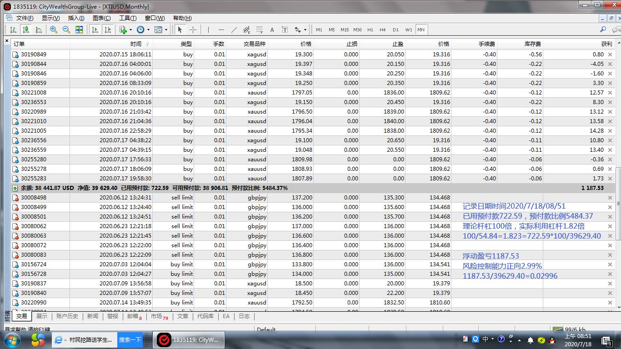Open the 市场 tab
Image resolution: width=621 pixels, height=349 pixels.
(x=159, y=316)
